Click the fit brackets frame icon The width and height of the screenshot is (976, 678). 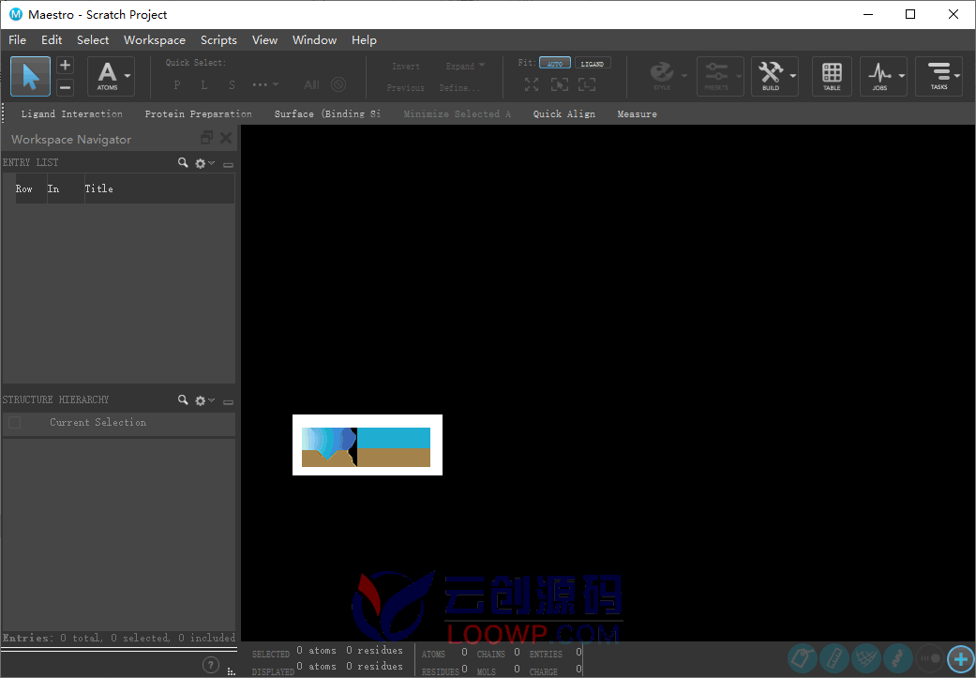point(586,84)
